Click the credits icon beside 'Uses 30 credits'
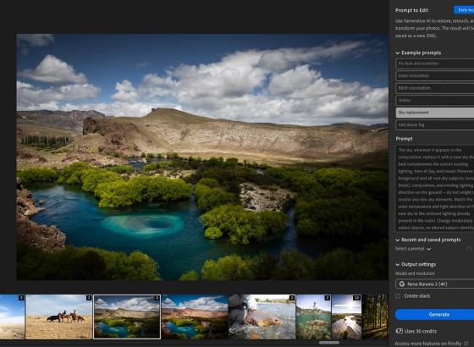Screen dimensions: 474x347 (399, 331)
